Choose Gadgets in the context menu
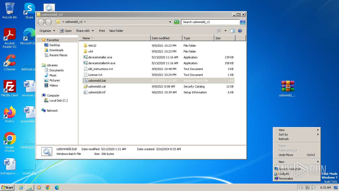The height and width of the screenshot is (191, 339). (297, 174)
